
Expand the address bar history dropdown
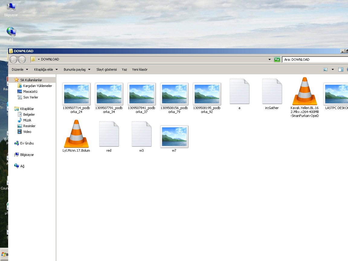click(x=270, y=60)
